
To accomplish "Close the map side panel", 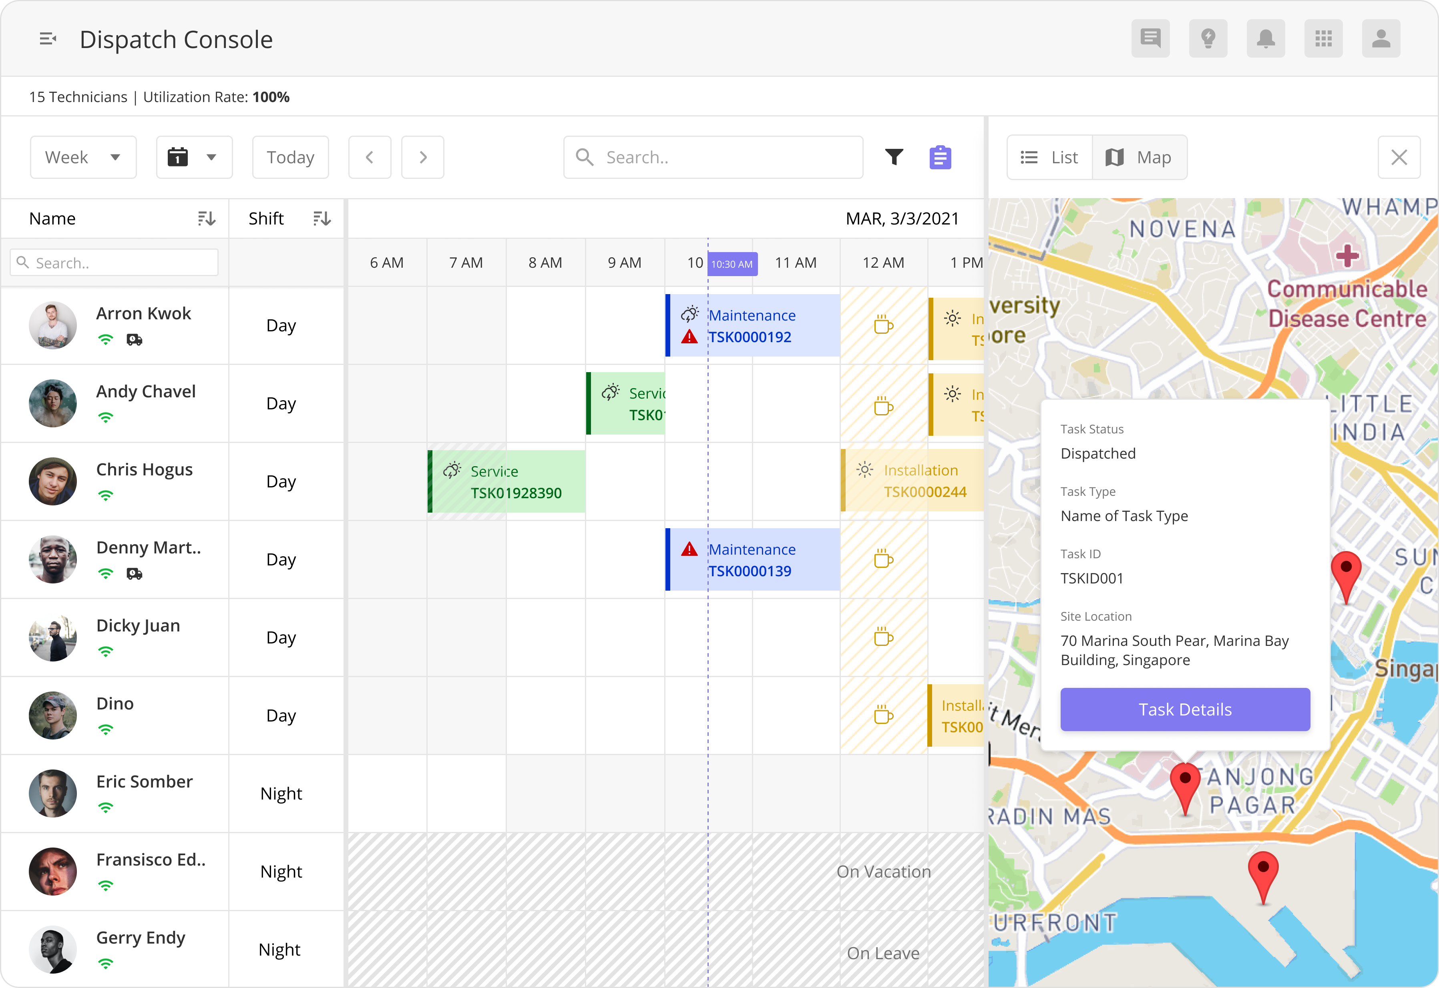I will (x=1399, y=157).
